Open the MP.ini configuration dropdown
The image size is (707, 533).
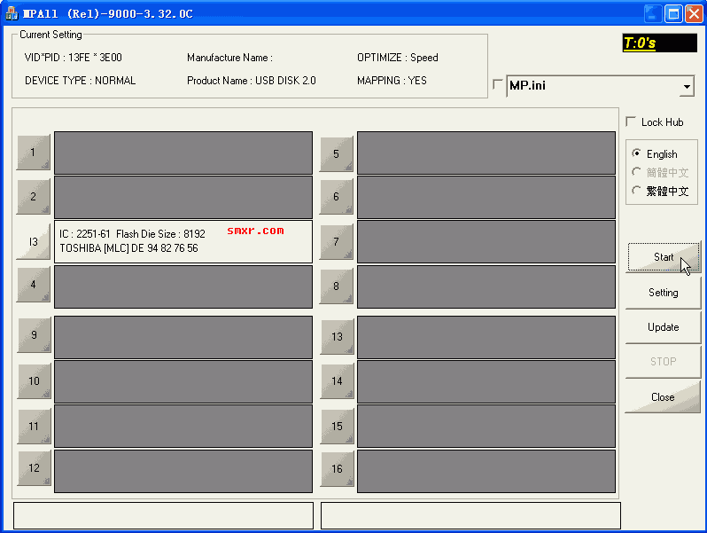coord(687,87)
